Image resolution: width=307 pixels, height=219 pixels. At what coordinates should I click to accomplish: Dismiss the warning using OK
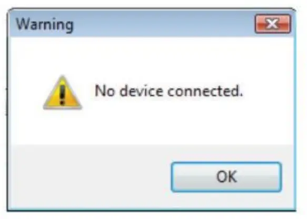click(226, 177)
